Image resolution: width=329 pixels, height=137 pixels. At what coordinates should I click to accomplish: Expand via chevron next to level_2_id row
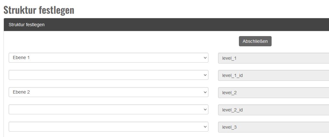[x=205, y=110]
